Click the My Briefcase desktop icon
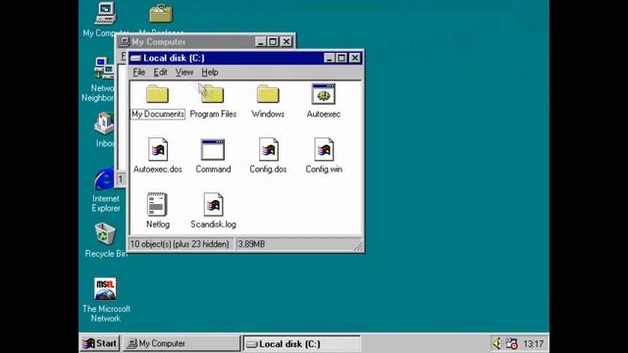Viewport: 628px width, 353px height. click(x=161, y=13)
